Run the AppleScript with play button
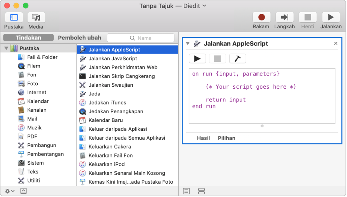Image resolution: width=347 pixels, height=197 pixels. click(x=198, y=58)
